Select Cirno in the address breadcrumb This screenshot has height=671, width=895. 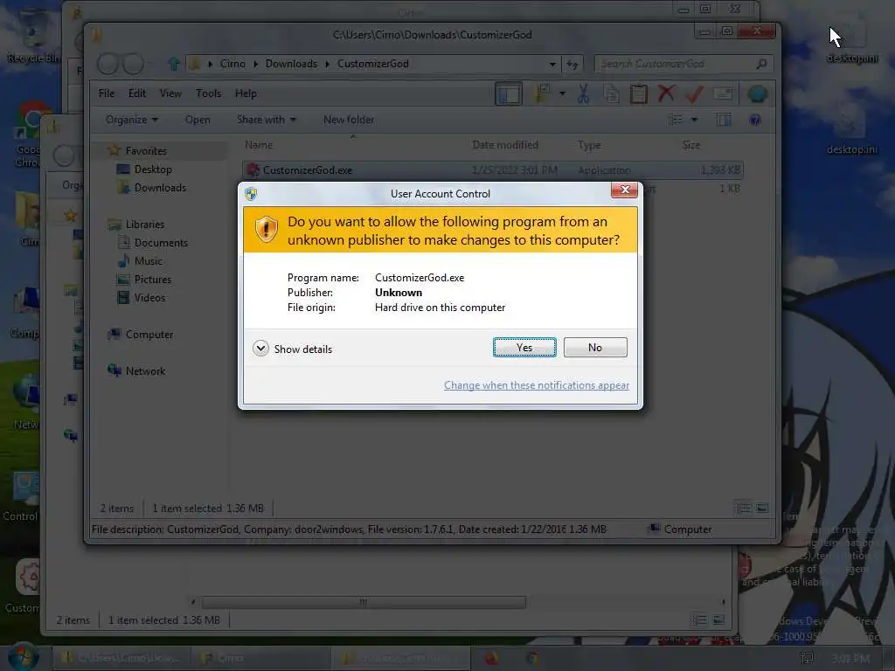[232, 63]
